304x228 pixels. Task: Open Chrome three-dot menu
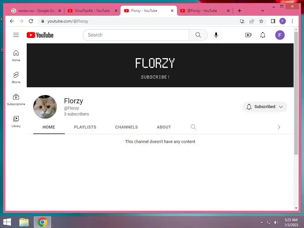coord(292,21)
